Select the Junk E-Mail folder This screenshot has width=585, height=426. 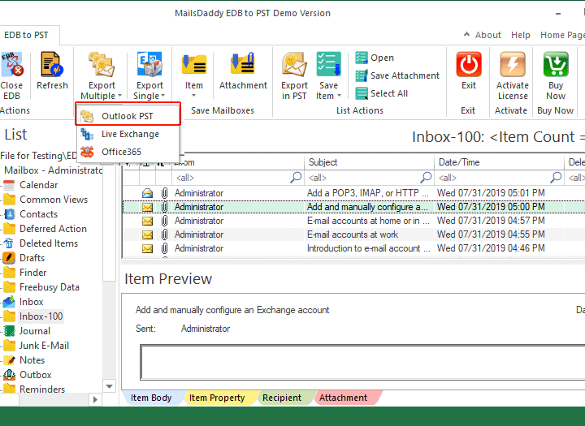[44, 346]
